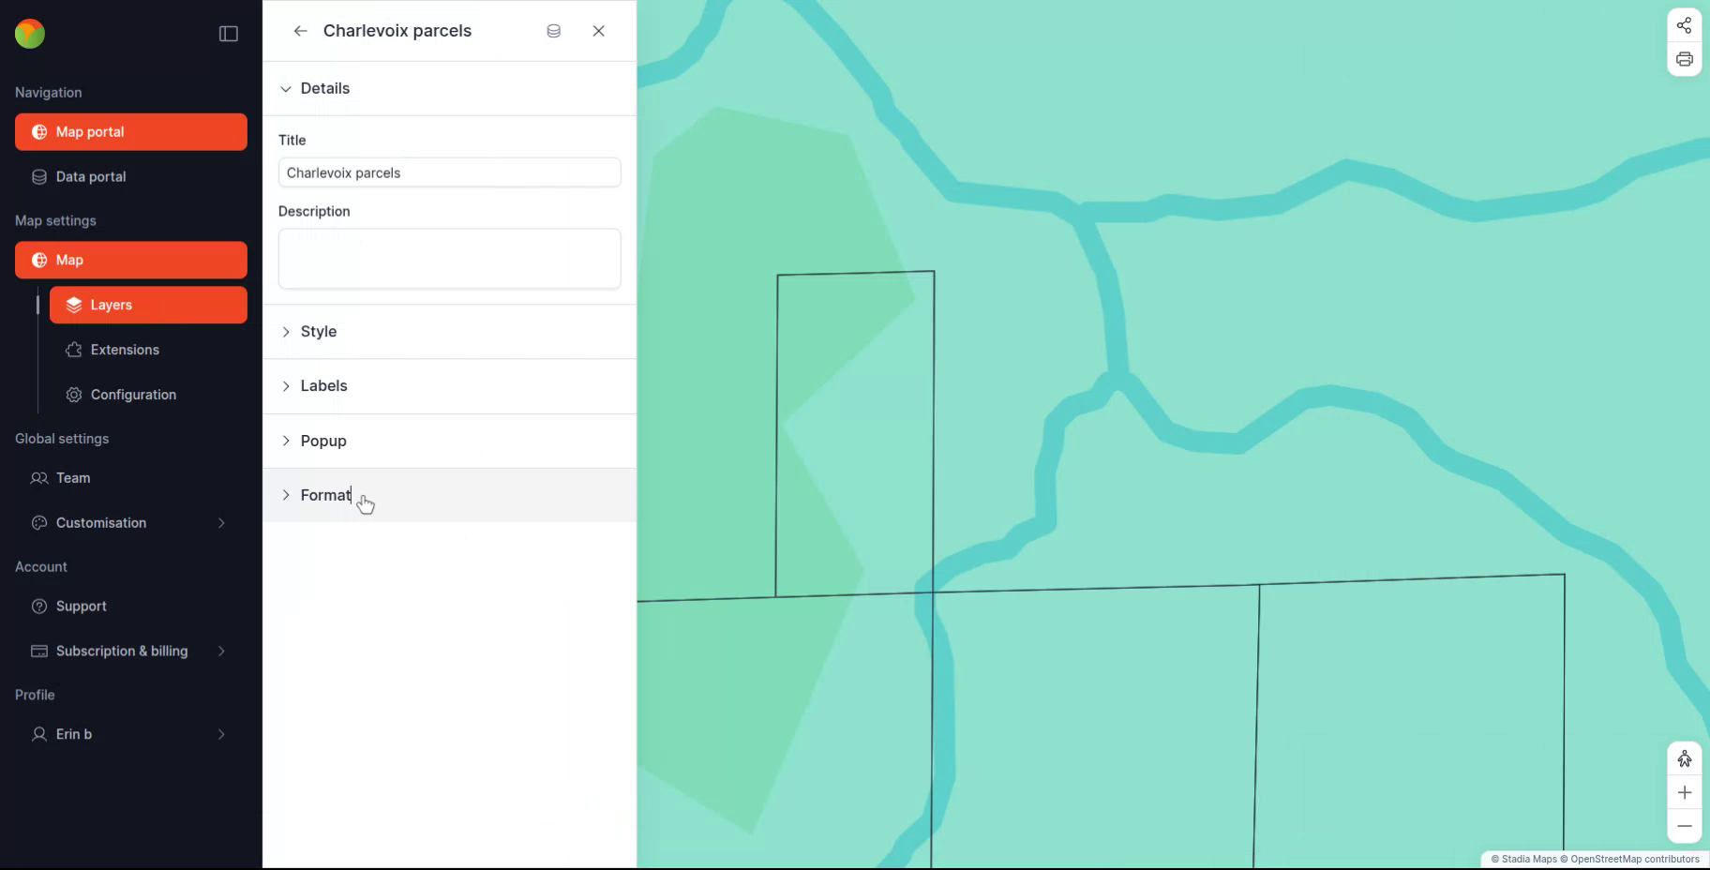
Task: Click the app logo in the top left
Action: [29, 34]
